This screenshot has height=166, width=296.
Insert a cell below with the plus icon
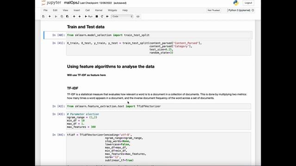[x=49, y=17]
